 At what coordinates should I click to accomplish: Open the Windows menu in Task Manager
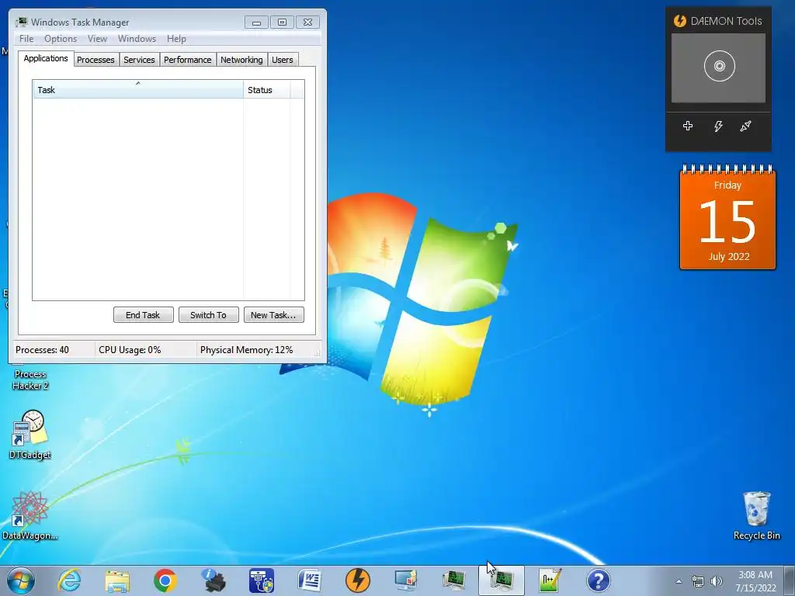(x=137, y=39)
